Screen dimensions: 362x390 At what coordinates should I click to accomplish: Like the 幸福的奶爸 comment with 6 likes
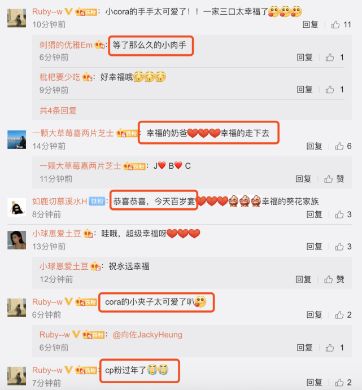pos(339,146)
